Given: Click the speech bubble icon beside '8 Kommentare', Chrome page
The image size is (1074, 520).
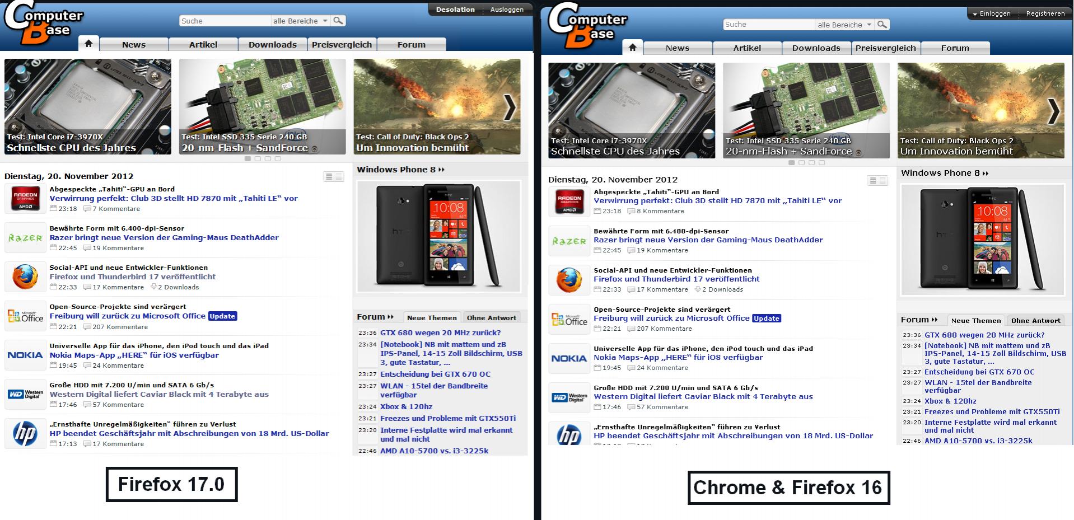Looking at the screenshot, I should (x=631, y=211).
